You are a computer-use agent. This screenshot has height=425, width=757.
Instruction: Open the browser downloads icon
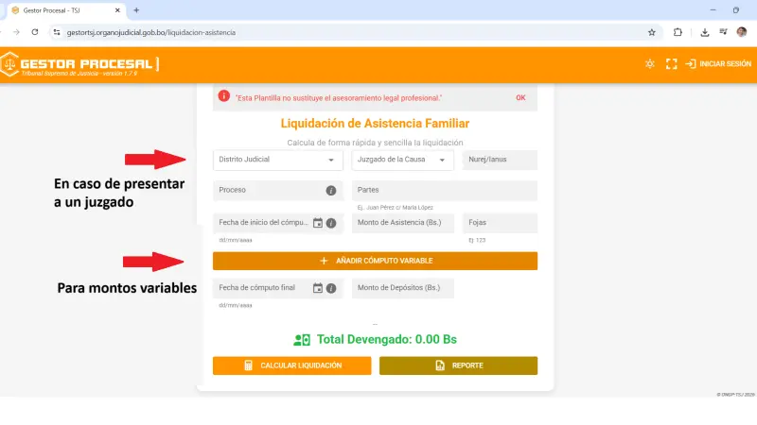point(705,31)
